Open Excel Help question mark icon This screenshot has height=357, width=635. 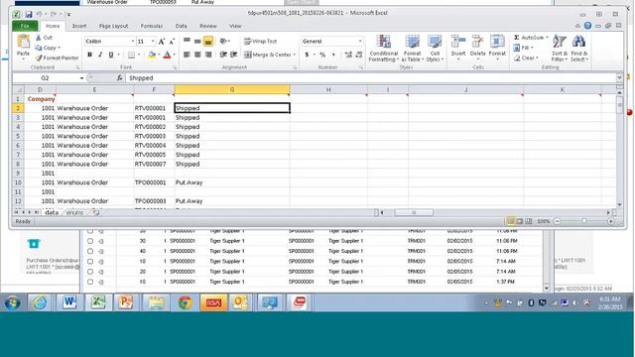[x=587, y=26]
